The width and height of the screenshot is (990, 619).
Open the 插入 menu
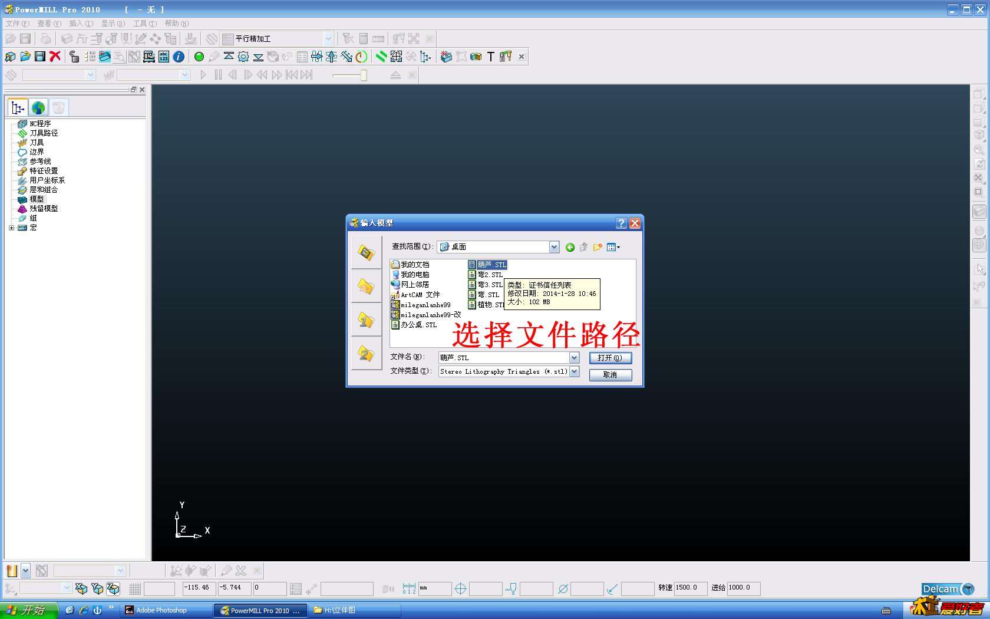point(81,24)
